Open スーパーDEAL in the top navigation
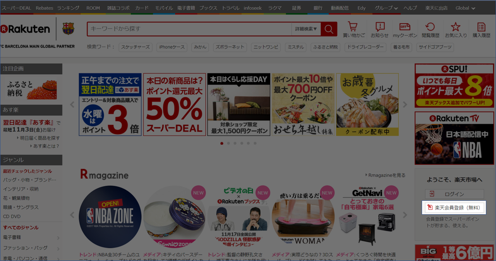This screenshot has width=496, height=261. [17, 8]
